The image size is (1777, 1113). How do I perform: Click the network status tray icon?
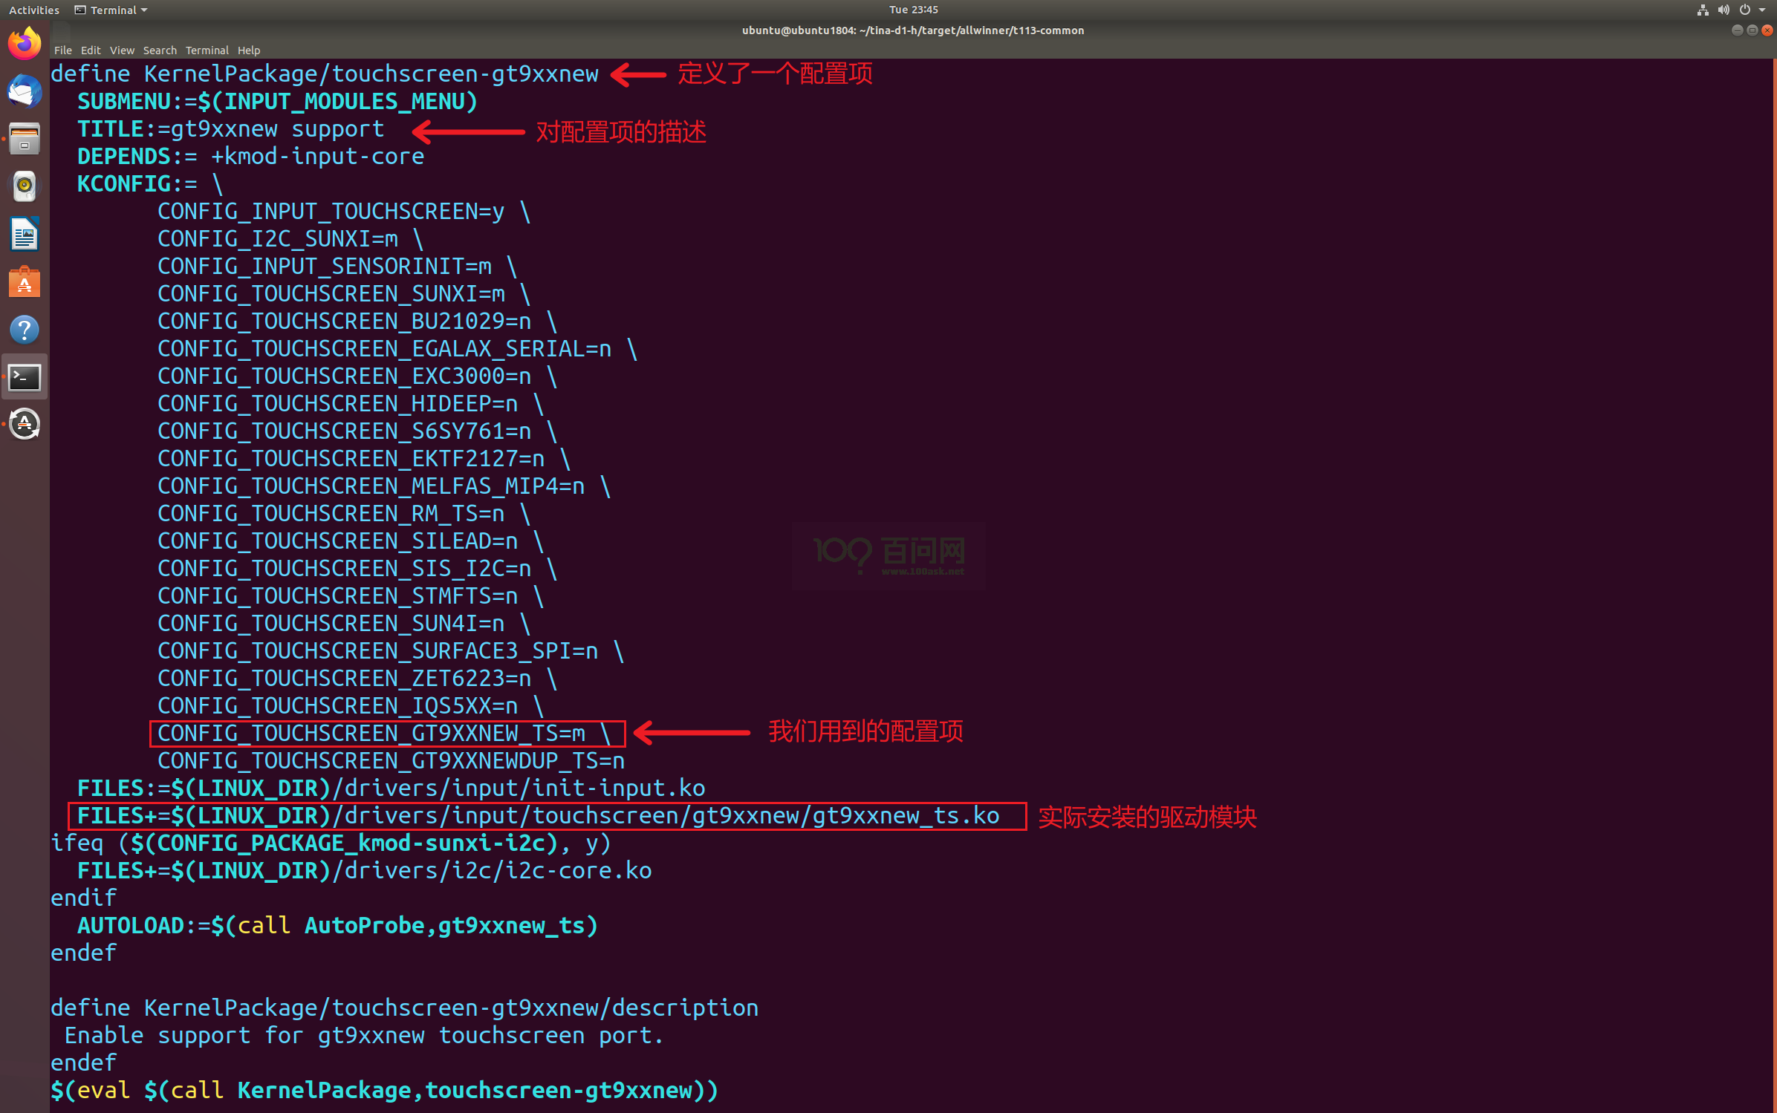click(1702, 10)
